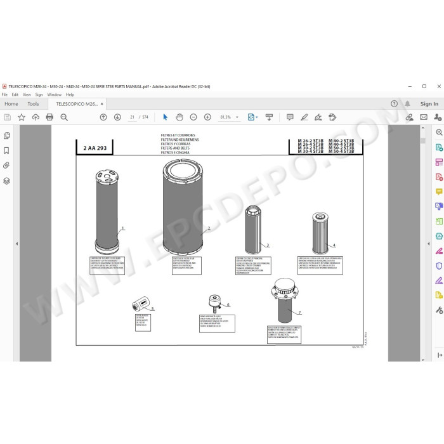Collapse the right tools pane arrow
Screen dimensions: 444x444
(428, 244)
